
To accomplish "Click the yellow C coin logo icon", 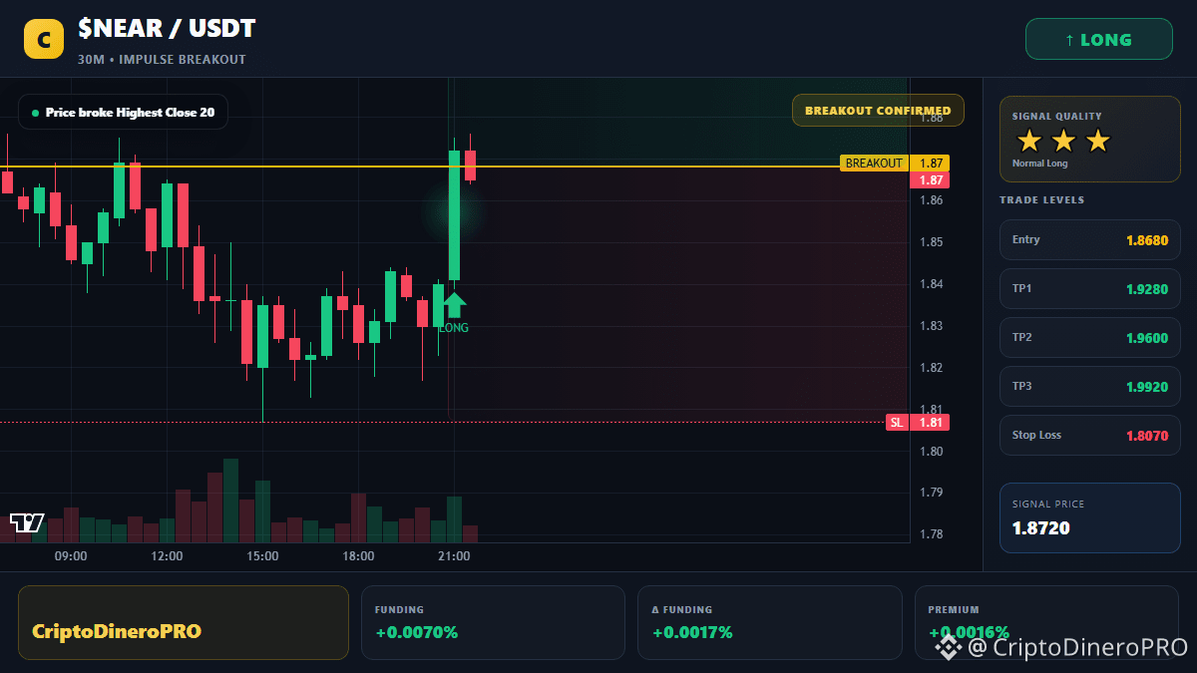I will 44,40.
